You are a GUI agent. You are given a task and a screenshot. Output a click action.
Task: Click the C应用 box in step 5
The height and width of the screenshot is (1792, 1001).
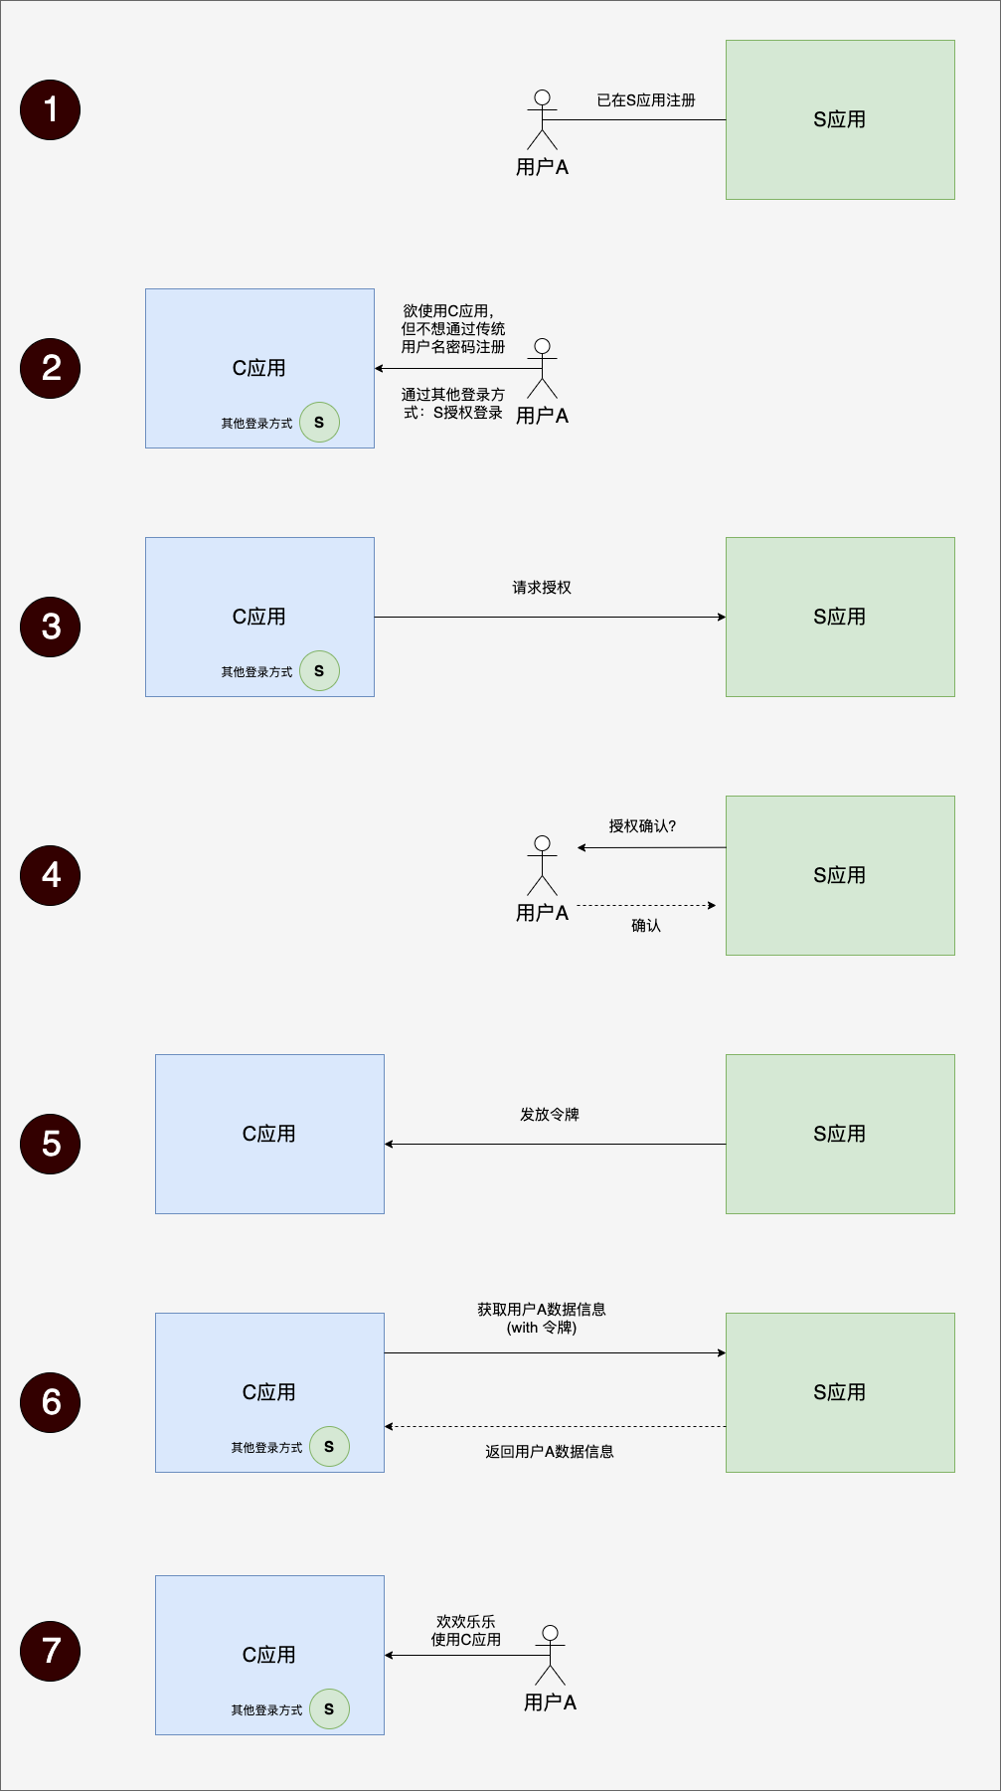click(x=269, y=1134)
